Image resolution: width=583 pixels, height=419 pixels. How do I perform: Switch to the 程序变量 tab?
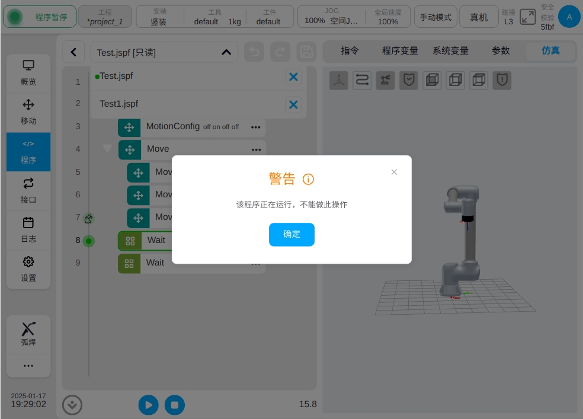(x=400, y=51)
